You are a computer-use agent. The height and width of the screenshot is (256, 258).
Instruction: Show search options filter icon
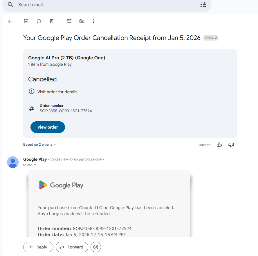coord(203,5)
